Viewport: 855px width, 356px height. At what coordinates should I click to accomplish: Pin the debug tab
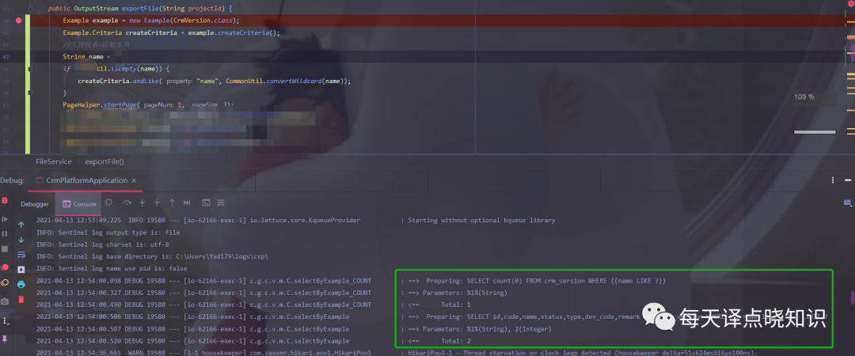pos(5,339)
